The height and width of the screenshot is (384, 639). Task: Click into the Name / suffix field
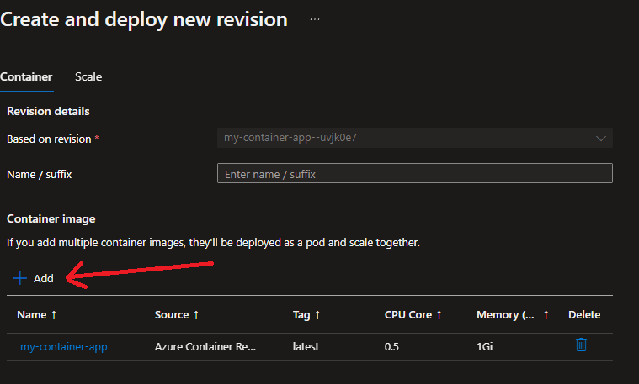414,173
